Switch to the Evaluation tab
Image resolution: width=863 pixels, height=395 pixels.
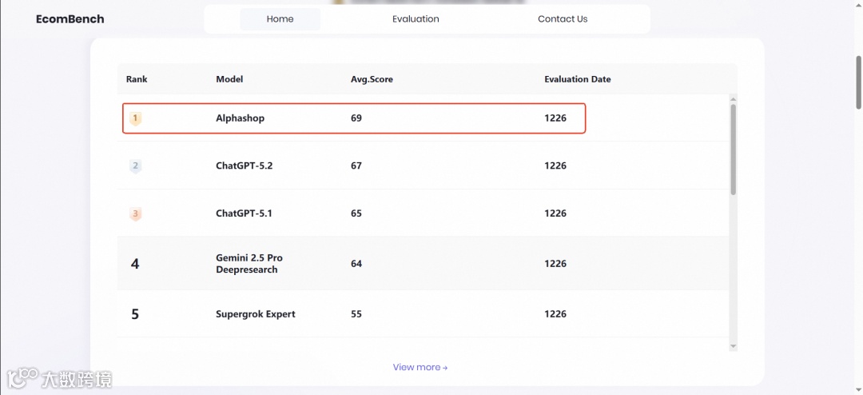pyautogui.click(x=416, y=19)
